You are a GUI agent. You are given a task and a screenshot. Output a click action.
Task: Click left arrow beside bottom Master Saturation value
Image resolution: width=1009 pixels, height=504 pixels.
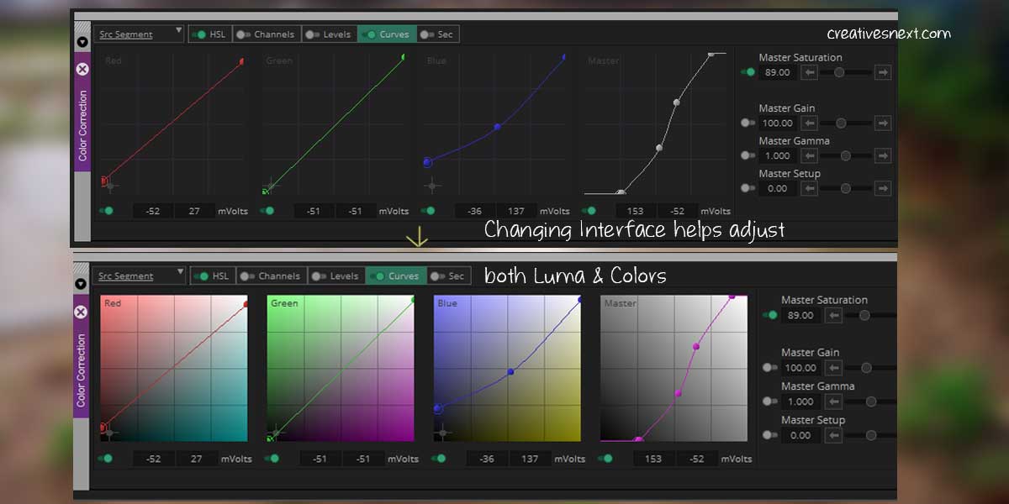click(x=833, y=316)
